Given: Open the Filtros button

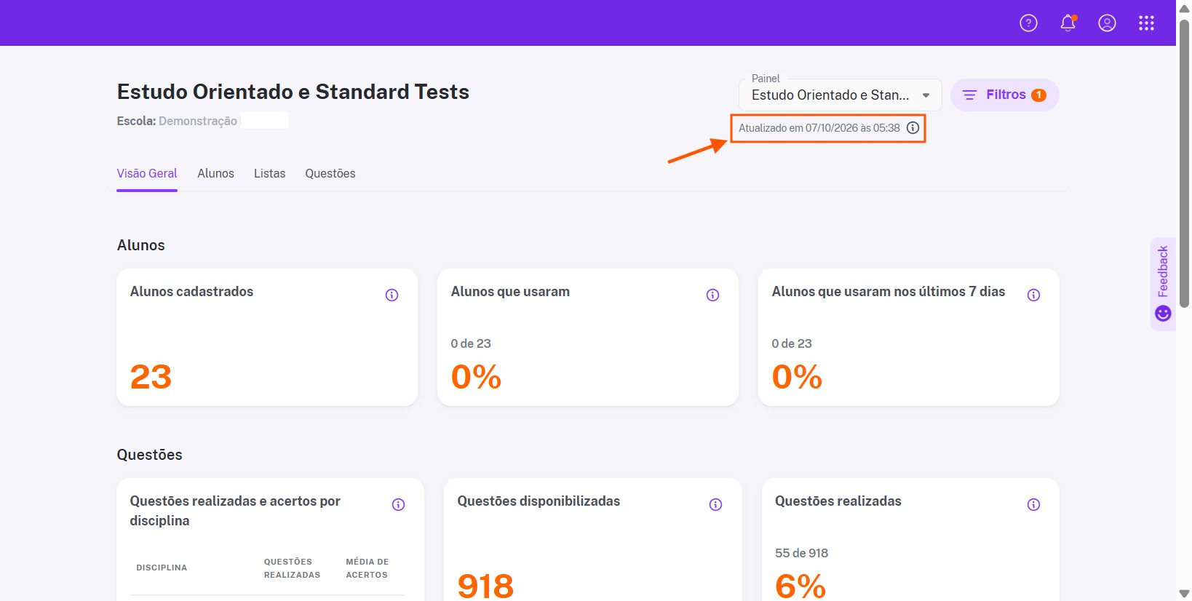Looking at the screenshot, I should (1004, 95).
